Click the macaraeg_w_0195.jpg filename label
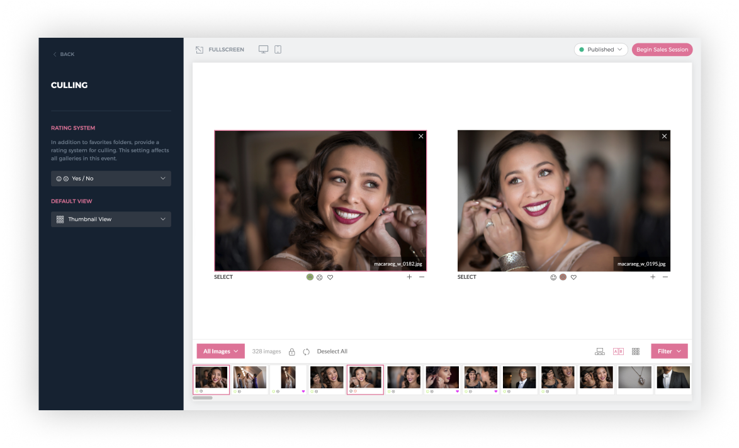Viewport: 739px width, 448px height. [641, 264]
